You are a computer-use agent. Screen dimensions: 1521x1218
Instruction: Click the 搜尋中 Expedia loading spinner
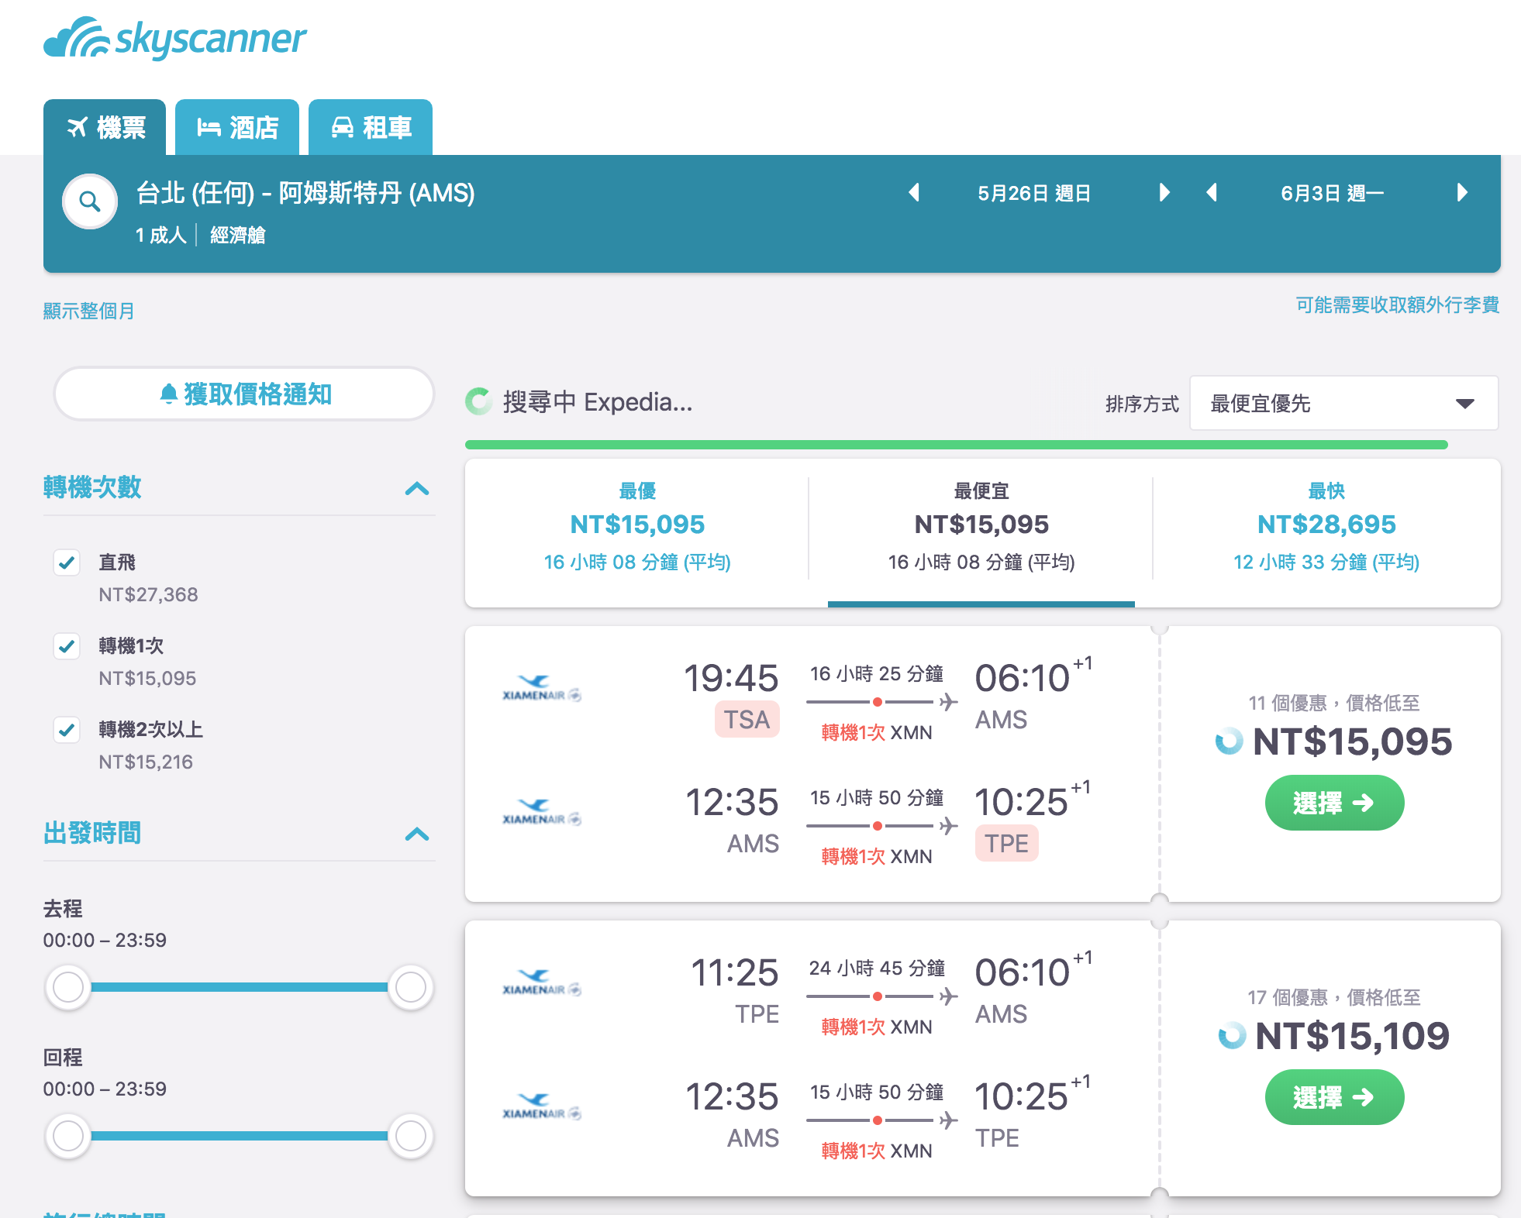point(479,401)
